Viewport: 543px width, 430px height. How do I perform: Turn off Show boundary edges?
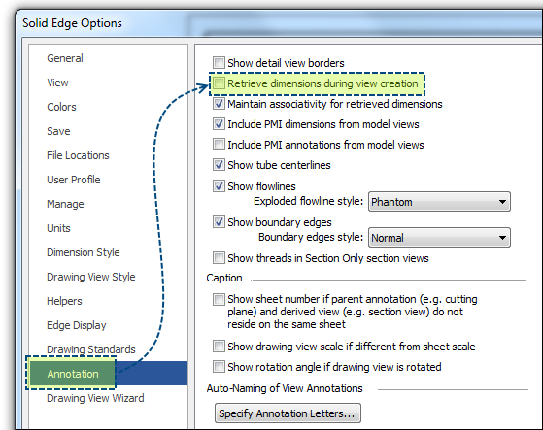pos(219,222)
